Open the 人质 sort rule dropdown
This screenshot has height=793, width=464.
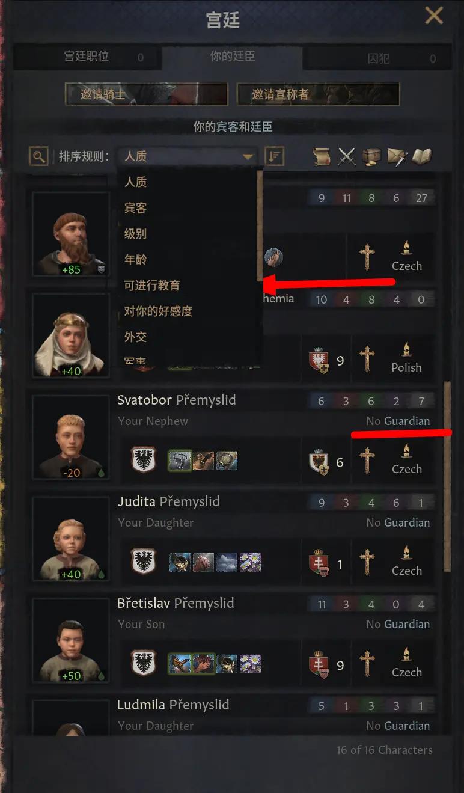tap(188, 156)
